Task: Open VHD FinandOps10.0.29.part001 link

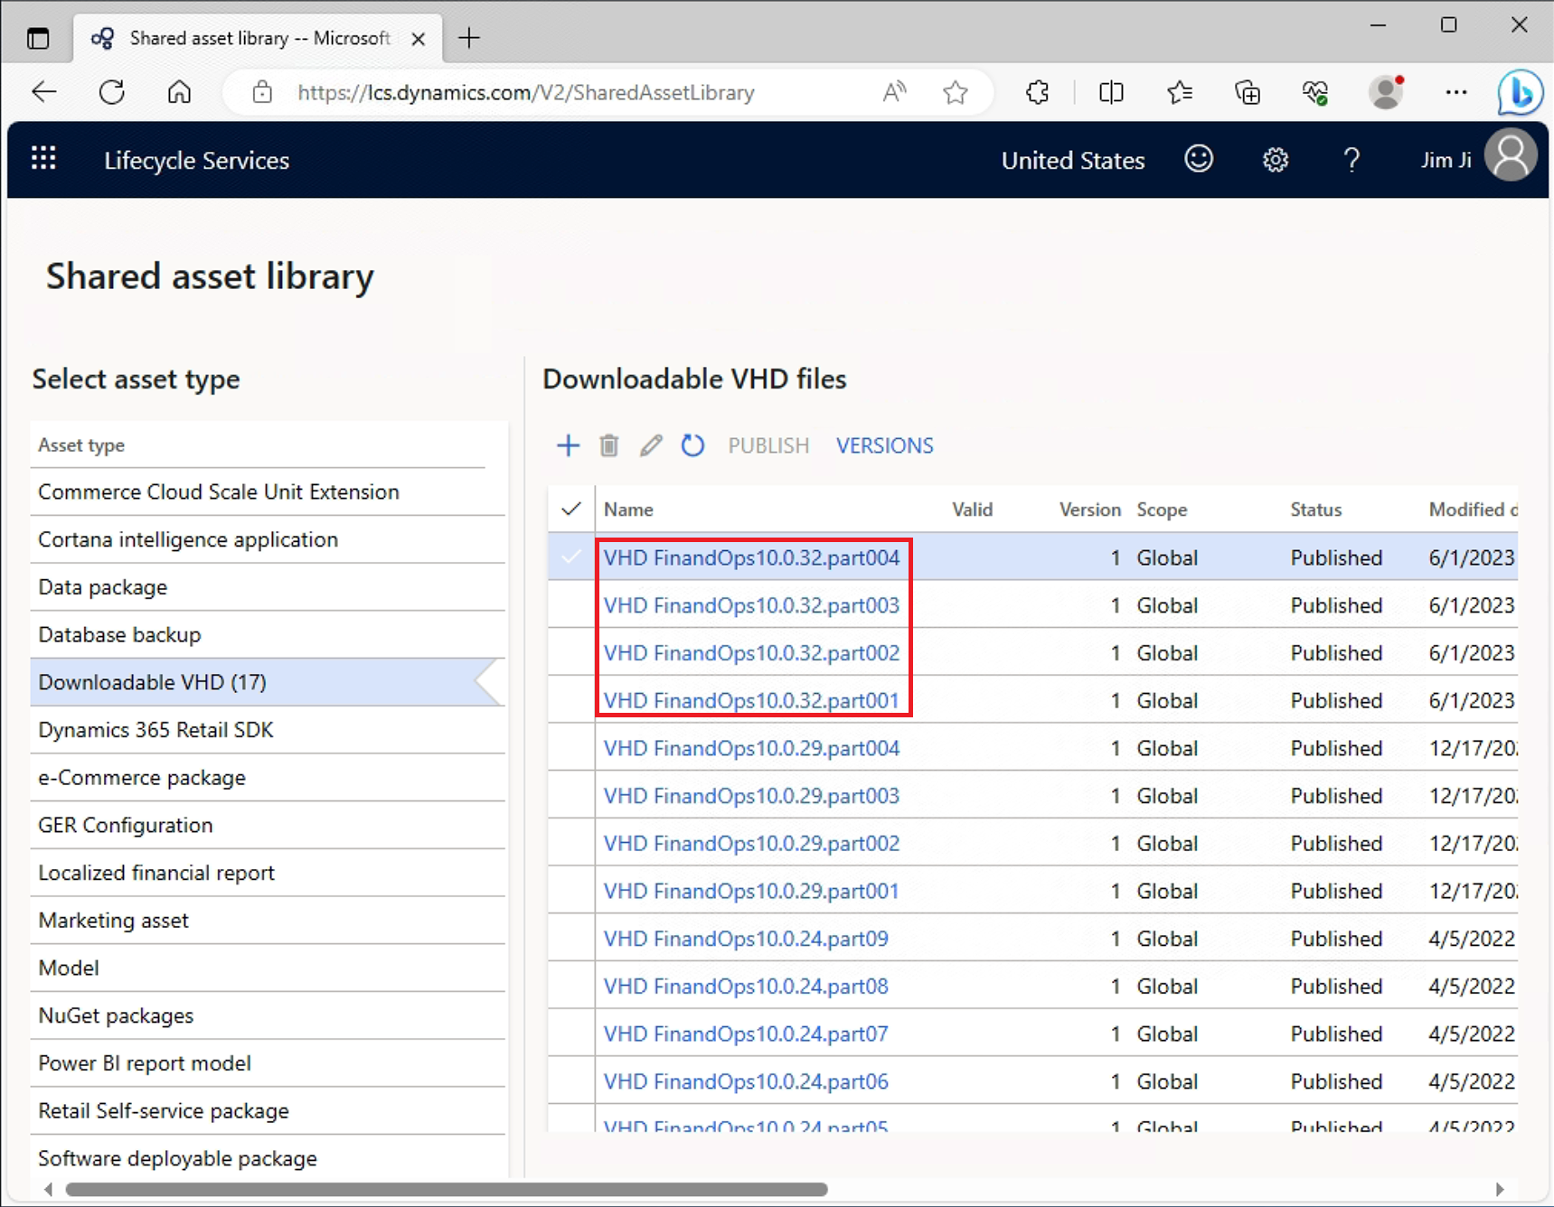Action: point(751,891)
